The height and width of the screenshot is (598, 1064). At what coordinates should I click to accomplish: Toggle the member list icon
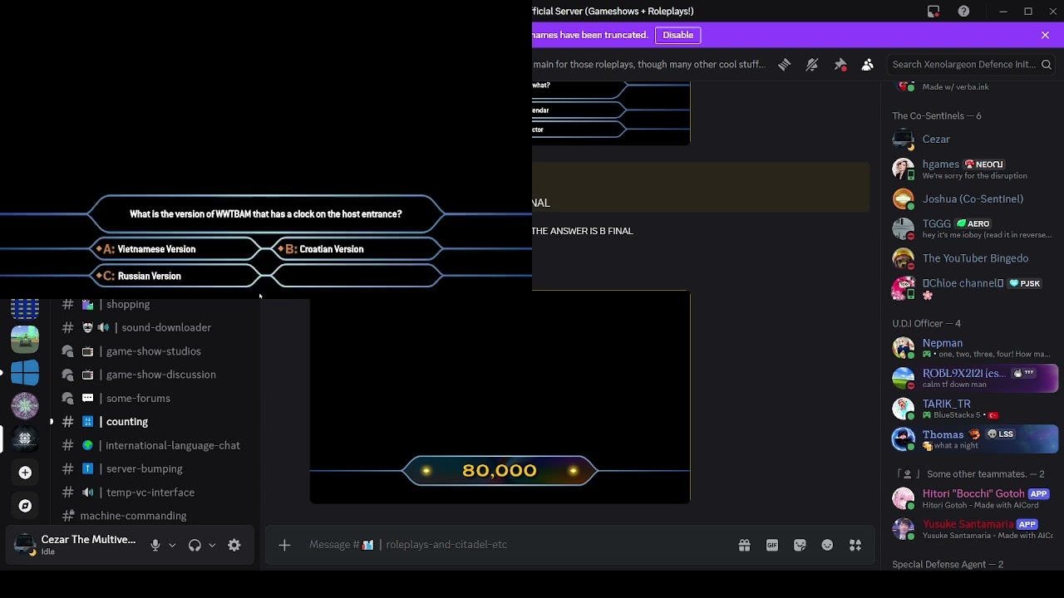pyautogui.click(x=868, y=65)
